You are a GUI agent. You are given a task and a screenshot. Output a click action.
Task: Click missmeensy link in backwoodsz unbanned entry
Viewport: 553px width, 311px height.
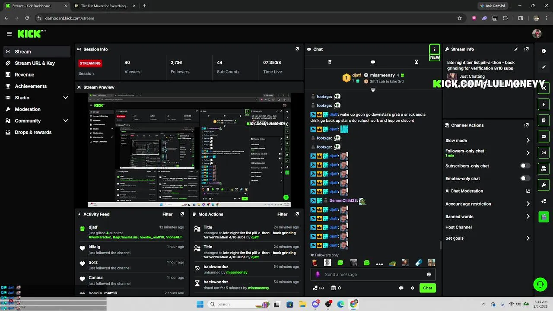[237, 273]
